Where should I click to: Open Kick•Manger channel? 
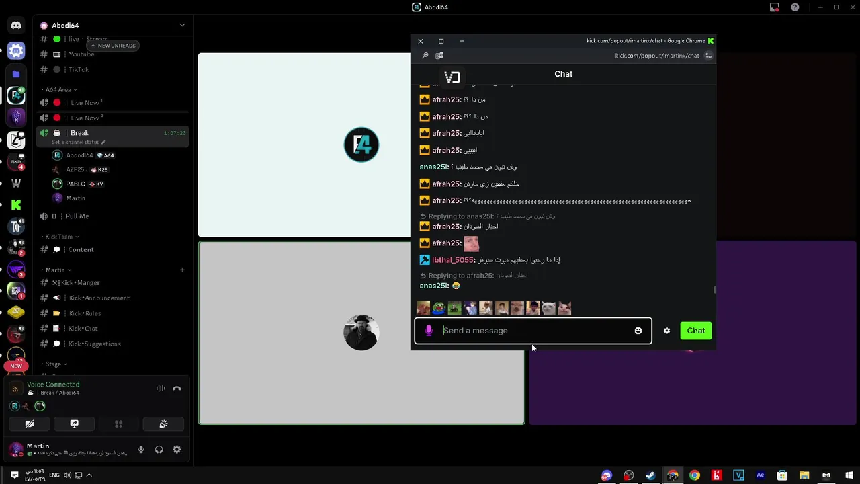[112, 282]
